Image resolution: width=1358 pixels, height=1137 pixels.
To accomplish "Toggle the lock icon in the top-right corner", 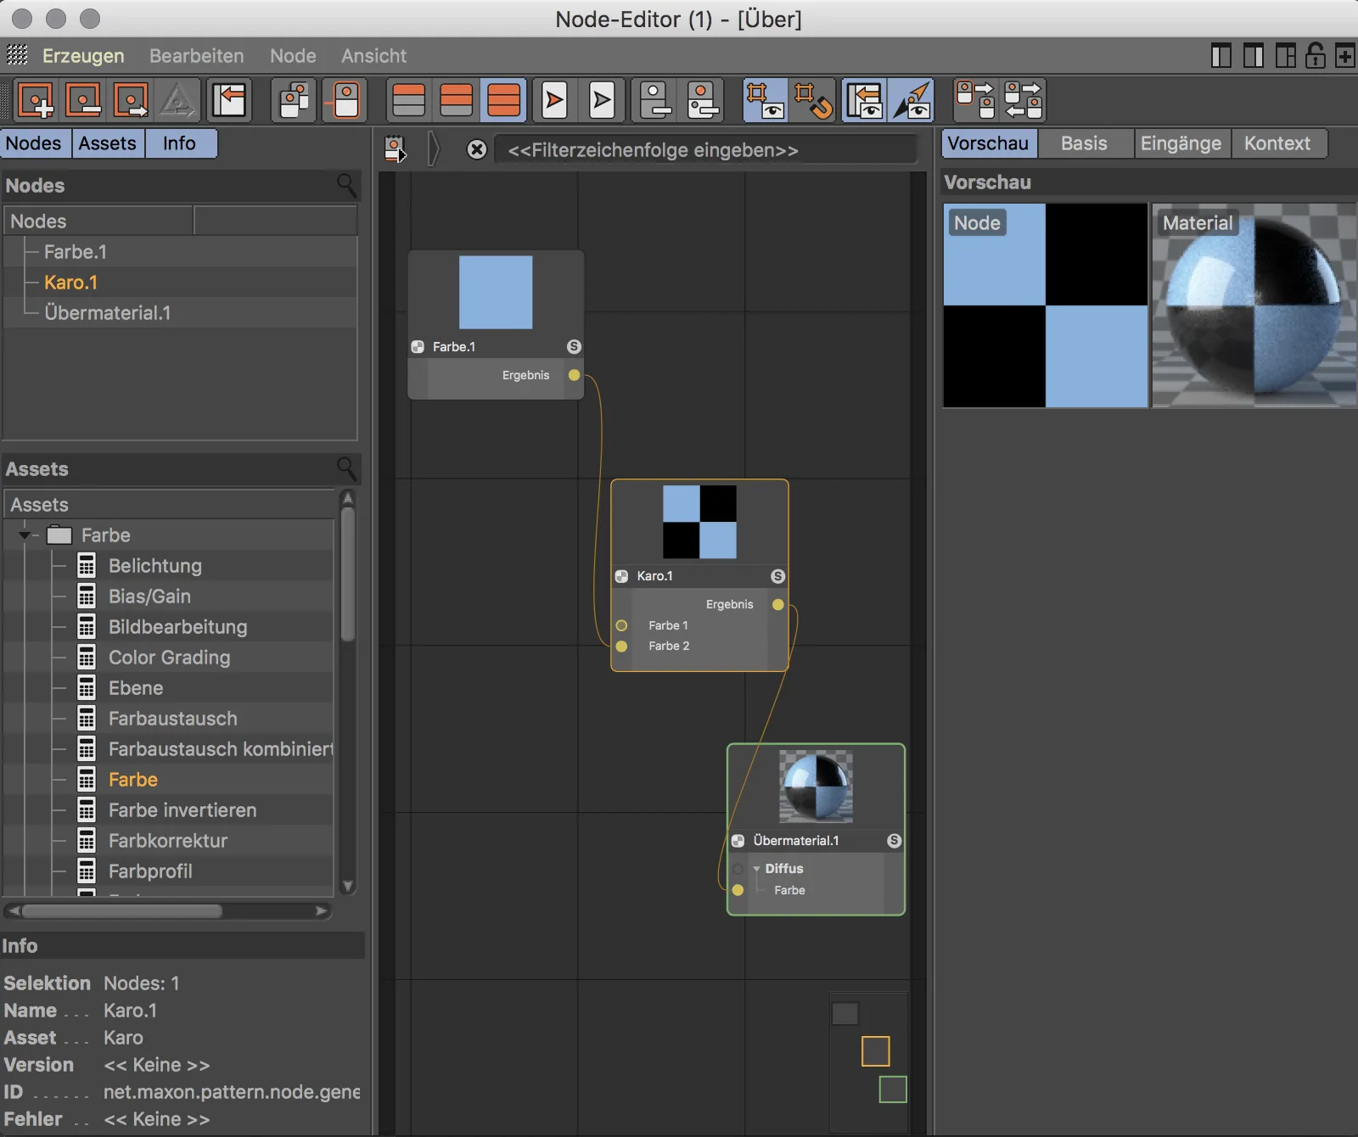I will click(x=1316, y=56).
